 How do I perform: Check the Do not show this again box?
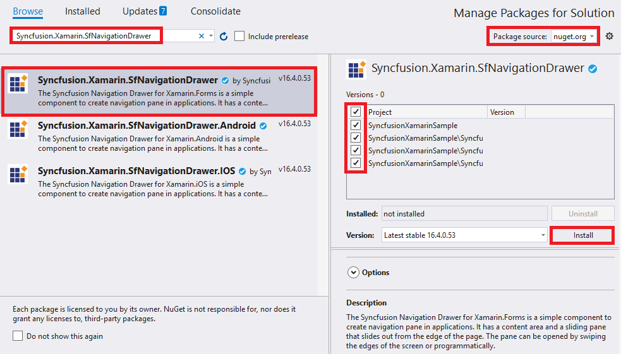(x=18, y=336)
